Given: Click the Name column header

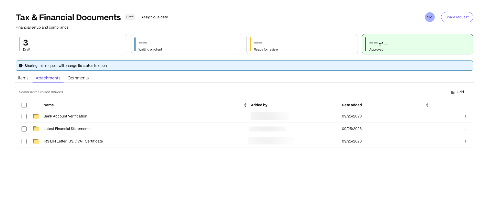Looking at the screenshot, I should (x=48, y=105).
